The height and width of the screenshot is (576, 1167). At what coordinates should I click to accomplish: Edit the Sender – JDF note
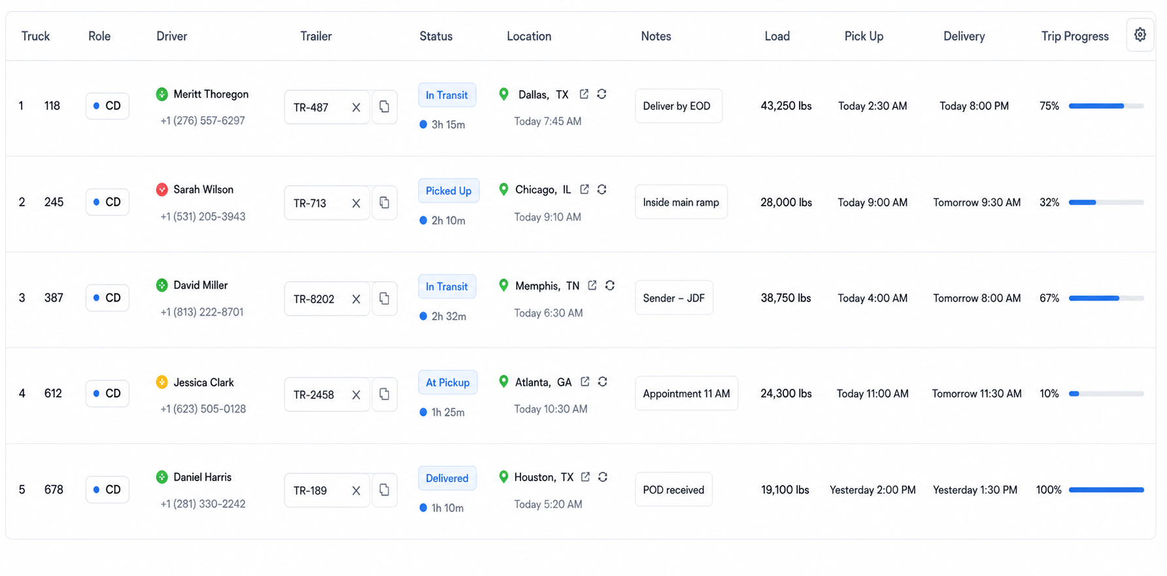click(x=674, y=297)
